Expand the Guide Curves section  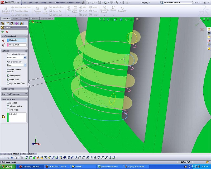point(26,89)
